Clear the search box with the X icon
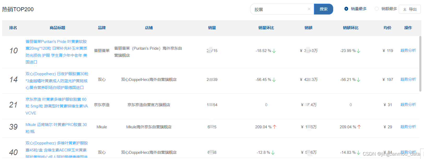 click(x=309, y=9)
